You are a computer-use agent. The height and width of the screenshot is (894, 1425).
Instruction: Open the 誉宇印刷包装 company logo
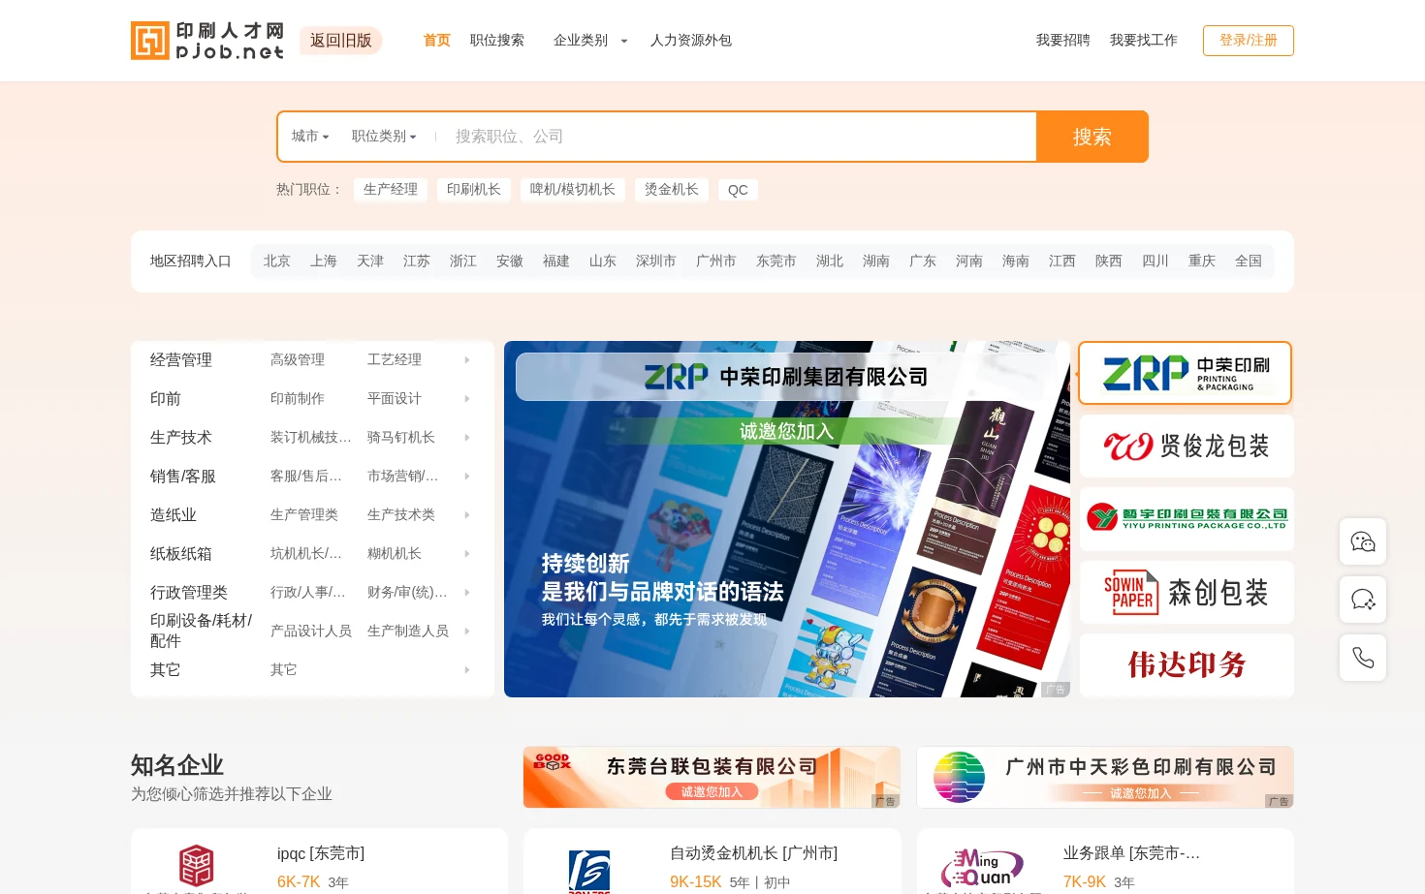coord(1187,518)
